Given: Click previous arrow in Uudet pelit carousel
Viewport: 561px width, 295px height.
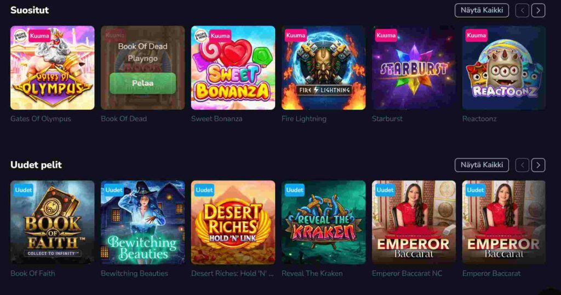Looking at the screenshot, I should pyautogui.click(x=522, y=165).
